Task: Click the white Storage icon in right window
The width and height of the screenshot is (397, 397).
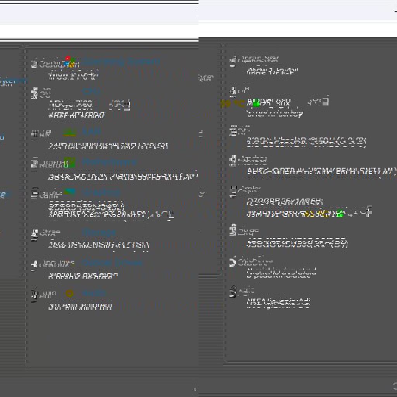Action: point(233,231)
